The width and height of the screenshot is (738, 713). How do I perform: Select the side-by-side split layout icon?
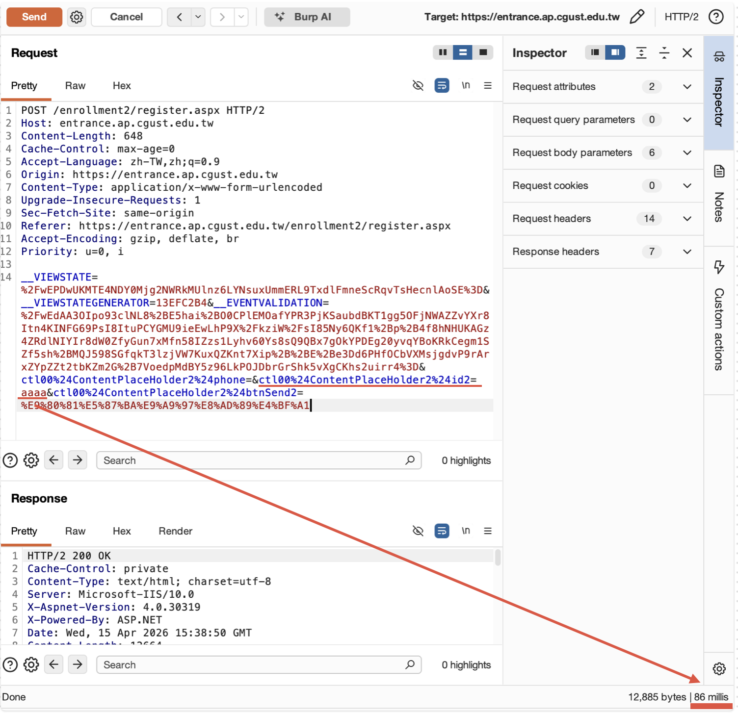pos(443,52)
